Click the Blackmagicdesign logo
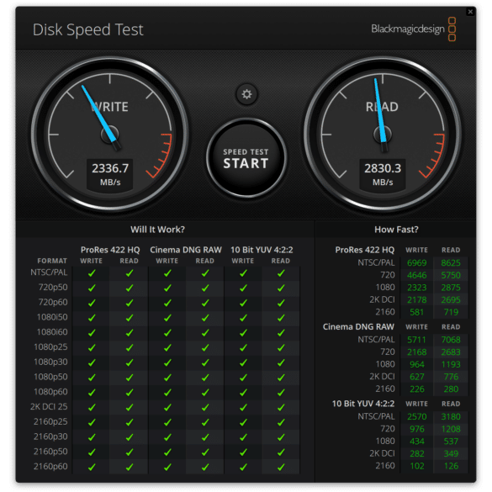 point(413,29)
